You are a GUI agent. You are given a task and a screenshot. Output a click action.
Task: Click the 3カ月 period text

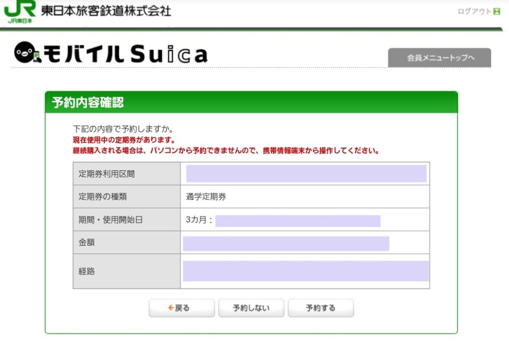point(198,219)
